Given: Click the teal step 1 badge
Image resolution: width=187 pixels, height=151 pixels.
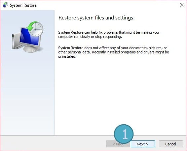Looking at the screenshot, I should [124, 134].
